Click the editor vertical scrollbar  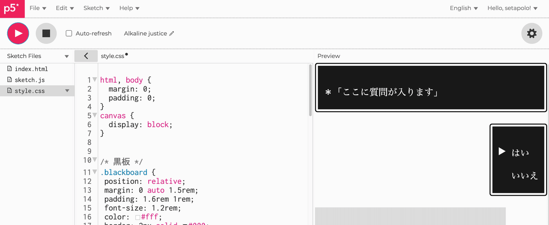(x=311, y=90)
